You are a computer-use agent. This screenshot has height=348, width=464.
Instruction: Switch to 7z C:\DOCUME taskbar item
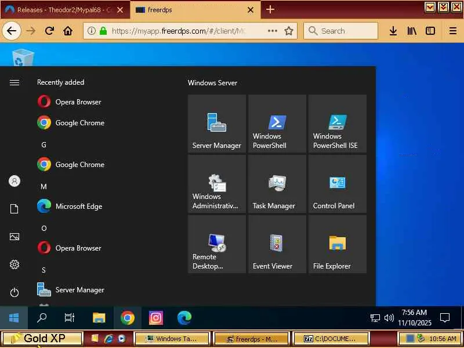coord(331,339)
